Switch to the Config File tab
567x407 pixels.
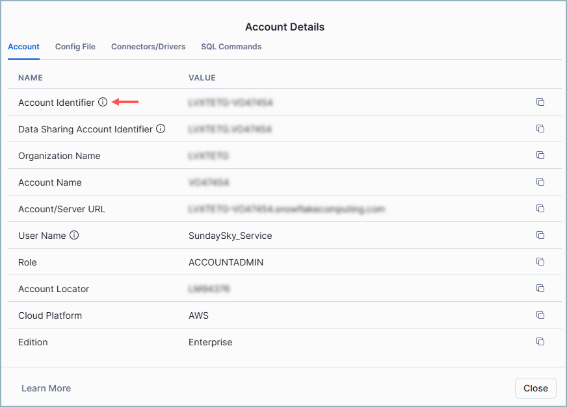(75, 46)
